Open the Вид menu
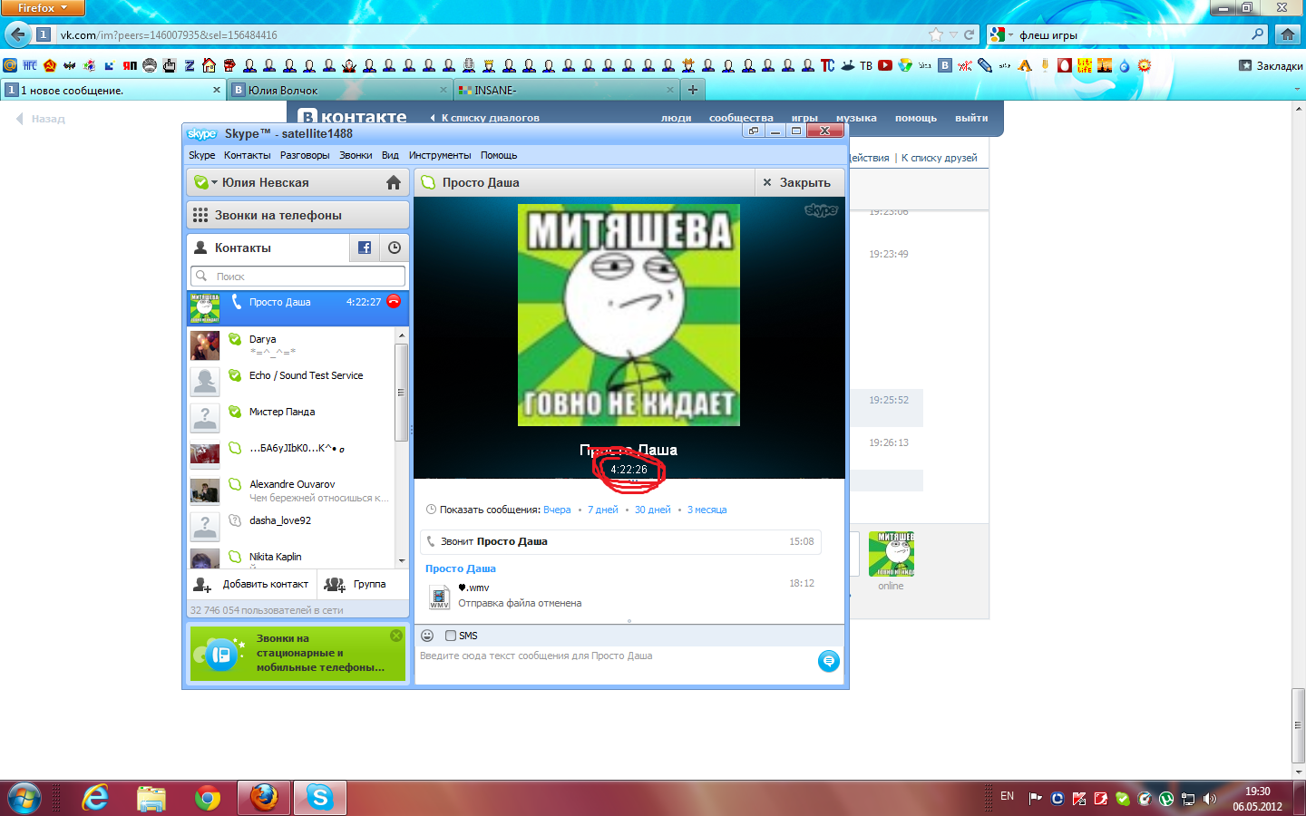Viewport: 1306px width, 816px height. point(390,155)
